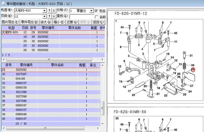The image size is (204, 132).
Task: Select part row 30 with number 3027087
Action: coord(51,74)
